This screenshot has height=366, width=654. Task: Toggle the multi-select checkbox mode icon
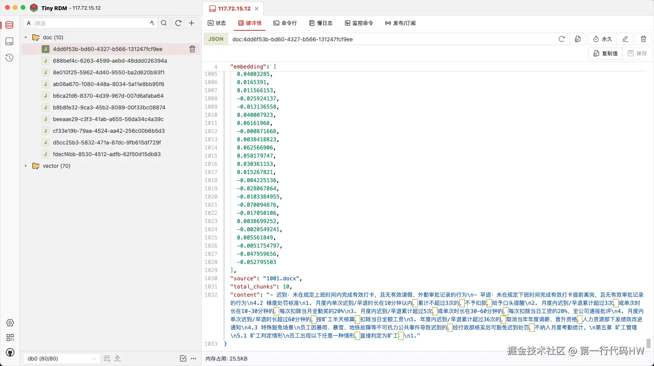pyautogui.click(x=183, y=359)
